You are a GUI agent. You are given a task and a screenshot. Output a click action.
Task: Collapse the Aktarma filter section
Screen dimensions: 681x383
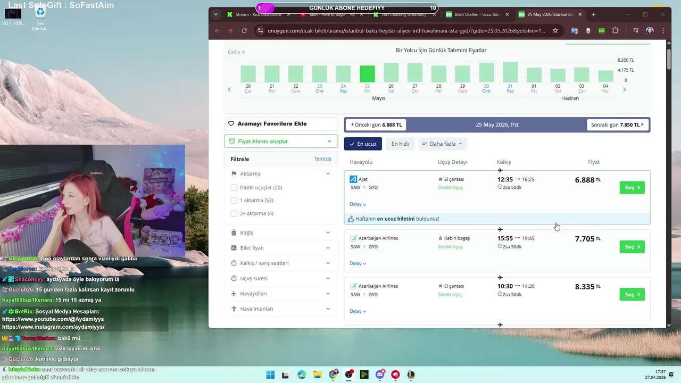click(328, 173)
